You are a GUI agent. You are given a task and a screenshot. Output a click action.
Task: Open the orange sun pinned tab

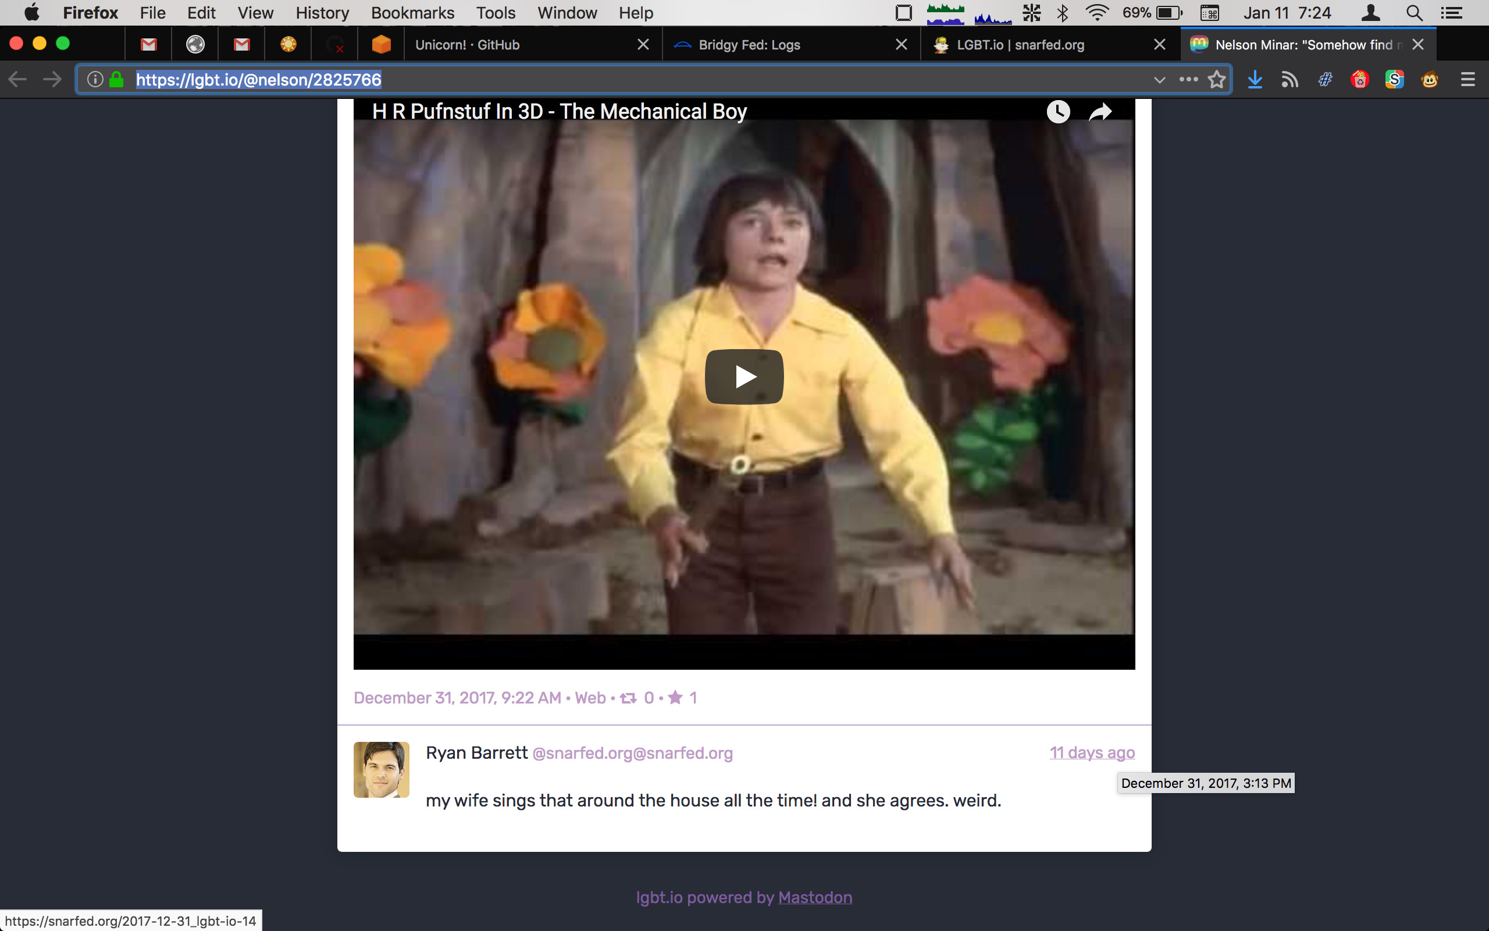click(288, 44)
